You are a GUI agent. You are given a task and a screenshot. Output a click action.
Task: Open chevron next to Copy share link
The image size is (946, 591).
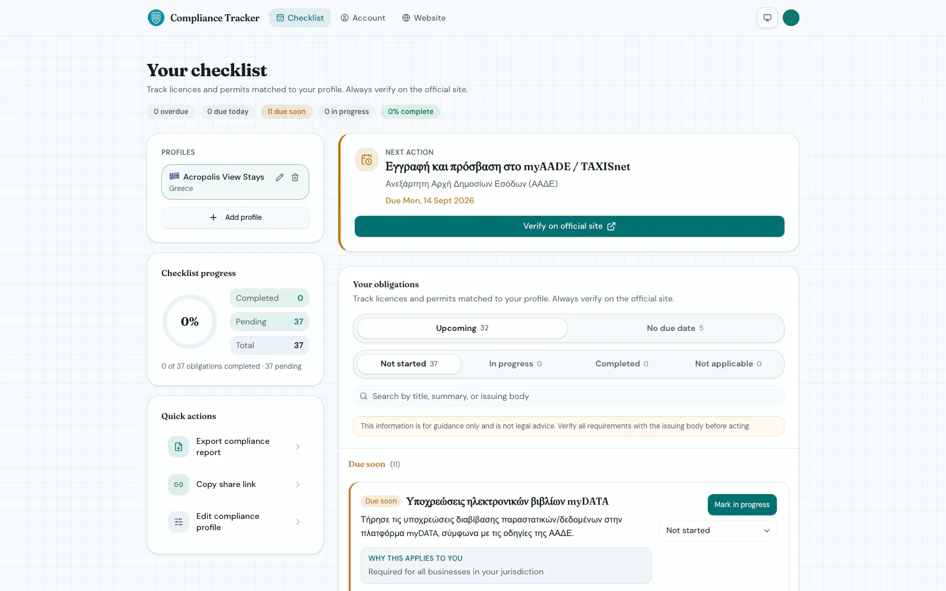tap(298, 485)
